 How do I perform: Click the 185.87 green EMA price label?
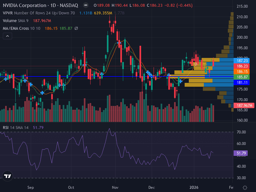click(x=242, y=77)
